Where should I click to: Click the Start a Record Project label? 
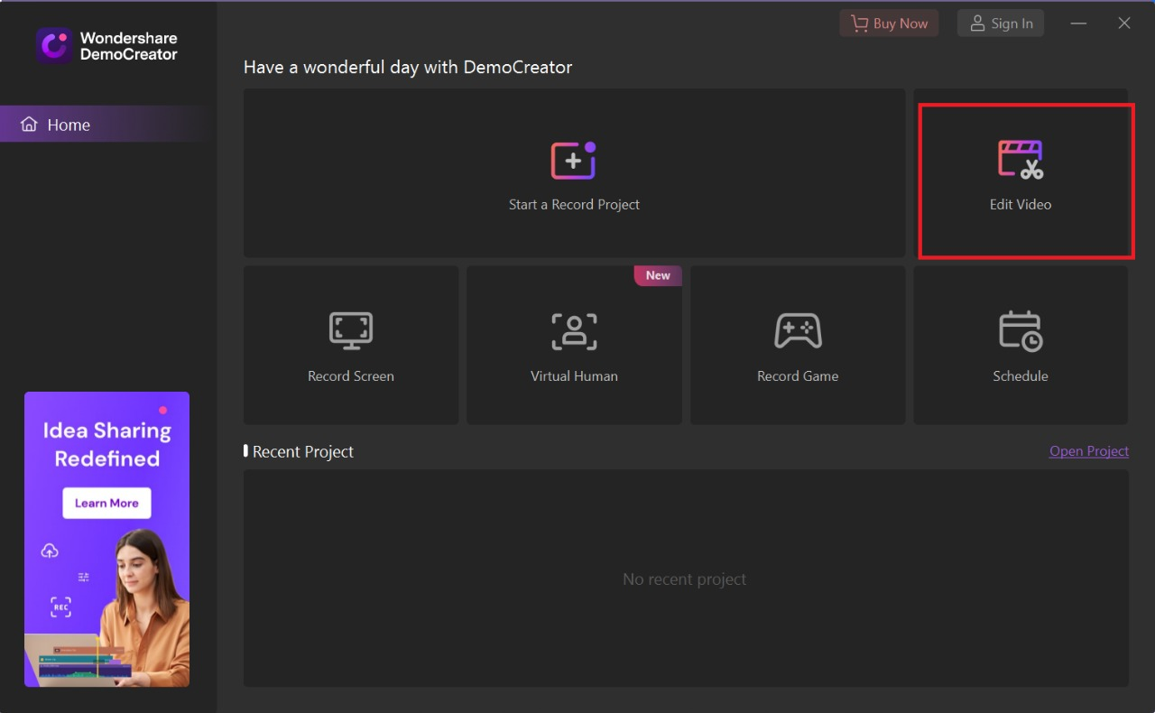tap(574, 205)
